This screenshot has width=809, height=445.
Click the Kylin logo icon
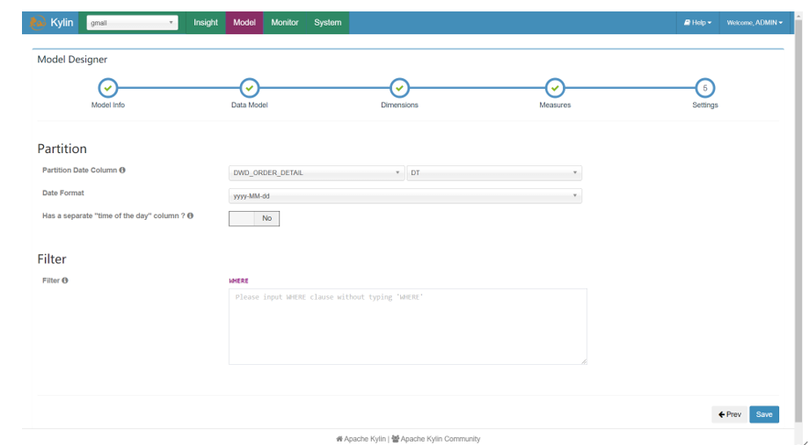[37, 23]
